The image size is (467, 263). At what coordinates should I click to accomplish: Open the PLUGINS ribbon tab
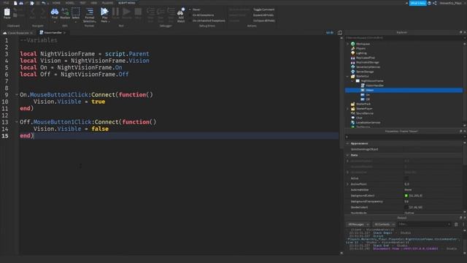107,3
